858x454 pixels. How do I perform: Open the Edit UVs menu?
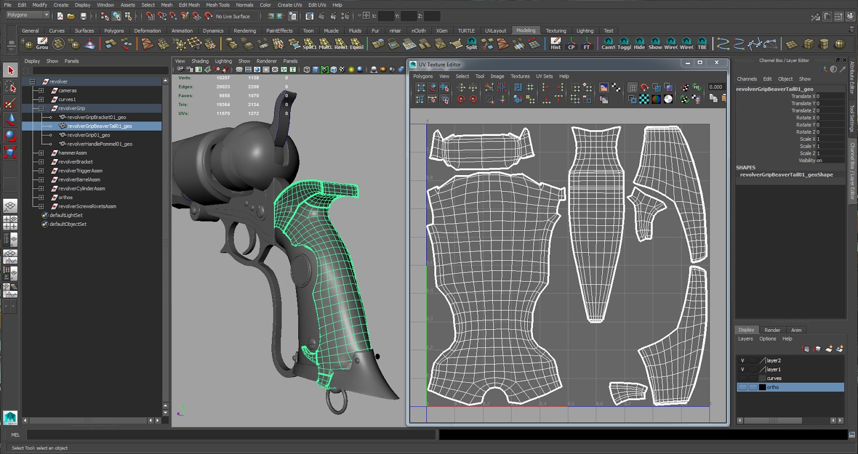pyautogui.click(x=316, y=5)
